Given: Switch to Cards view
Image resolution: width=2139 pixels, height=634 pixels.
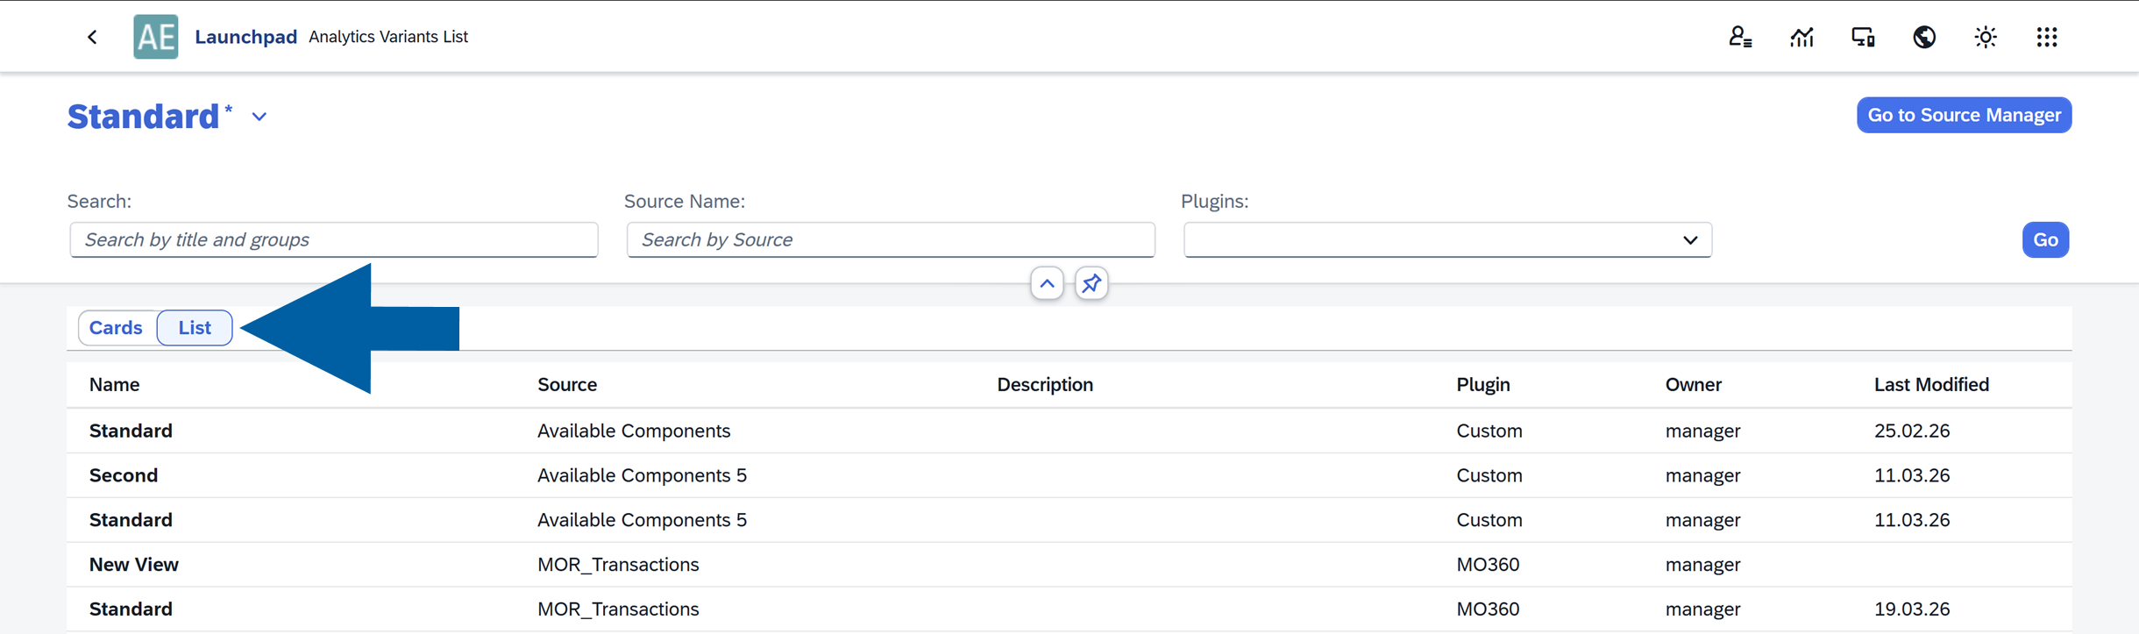Looking at the screenshot, I should pyautogui.click(x=116, y=327).
